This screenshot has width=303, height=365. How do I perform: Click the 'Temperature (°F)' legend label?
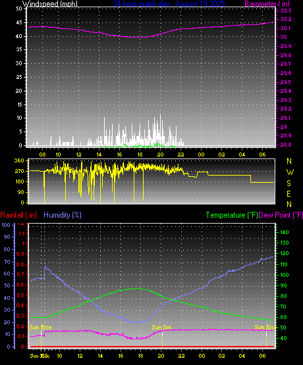tap(232, 215)
